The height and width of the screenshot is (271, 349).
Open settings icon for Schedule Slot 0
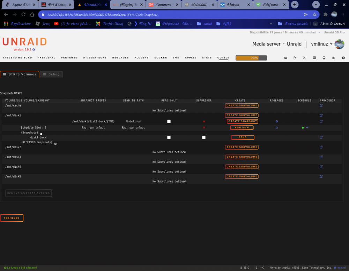tap(277, 128)
